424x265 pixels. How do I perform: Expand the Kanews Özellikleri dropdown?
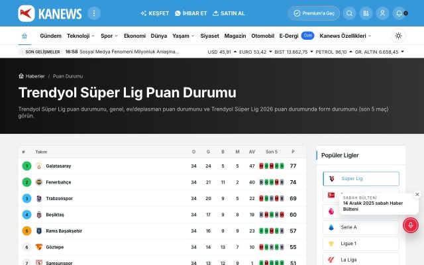345,36
